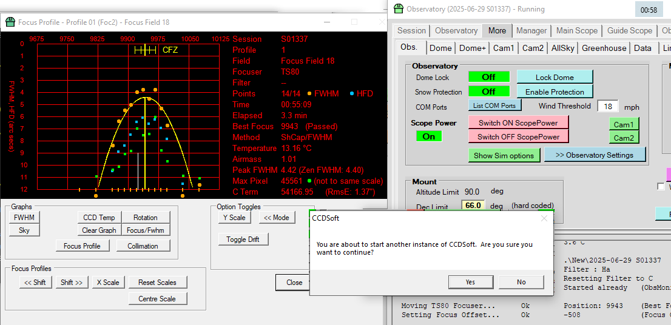This screenshot has width=671, height=325.
Task: Shift focus profiles right with Shift >>
Action: 72,283
